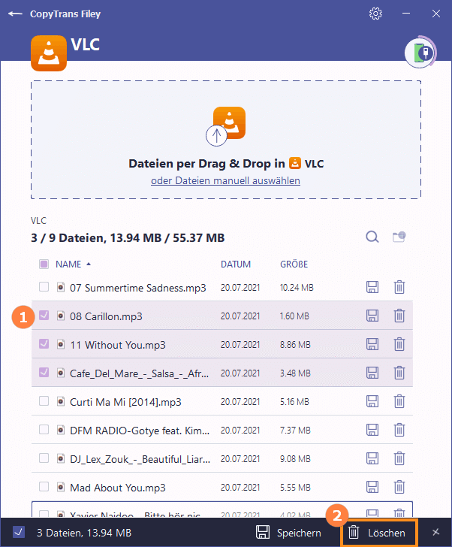Click the drag and drop upload area

click(x=226, y=140)
